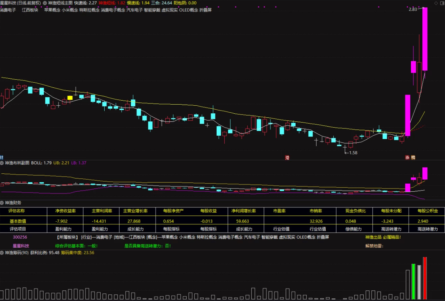
Task: Open the 神渔财务 panel dropdown arrow
Action: point(2,203)
